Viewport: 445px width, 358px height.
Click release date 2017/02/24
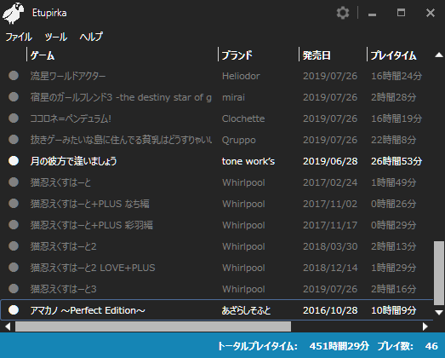click(x=330, y=182)
